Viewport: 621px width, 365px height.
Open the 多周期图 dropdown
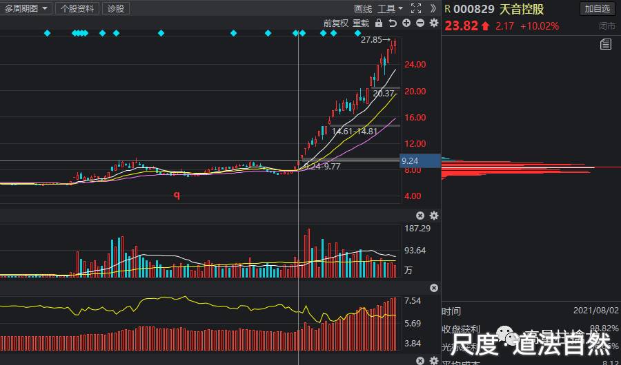(x=26, y=8)
